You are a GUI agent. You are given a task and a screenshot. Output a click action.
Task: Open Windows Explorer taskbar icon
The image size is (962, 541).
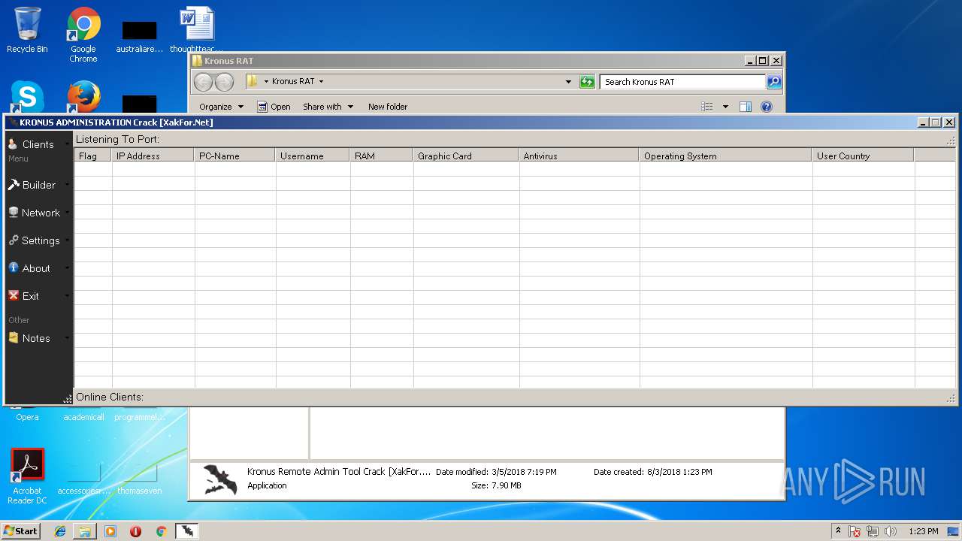(85, 531)
